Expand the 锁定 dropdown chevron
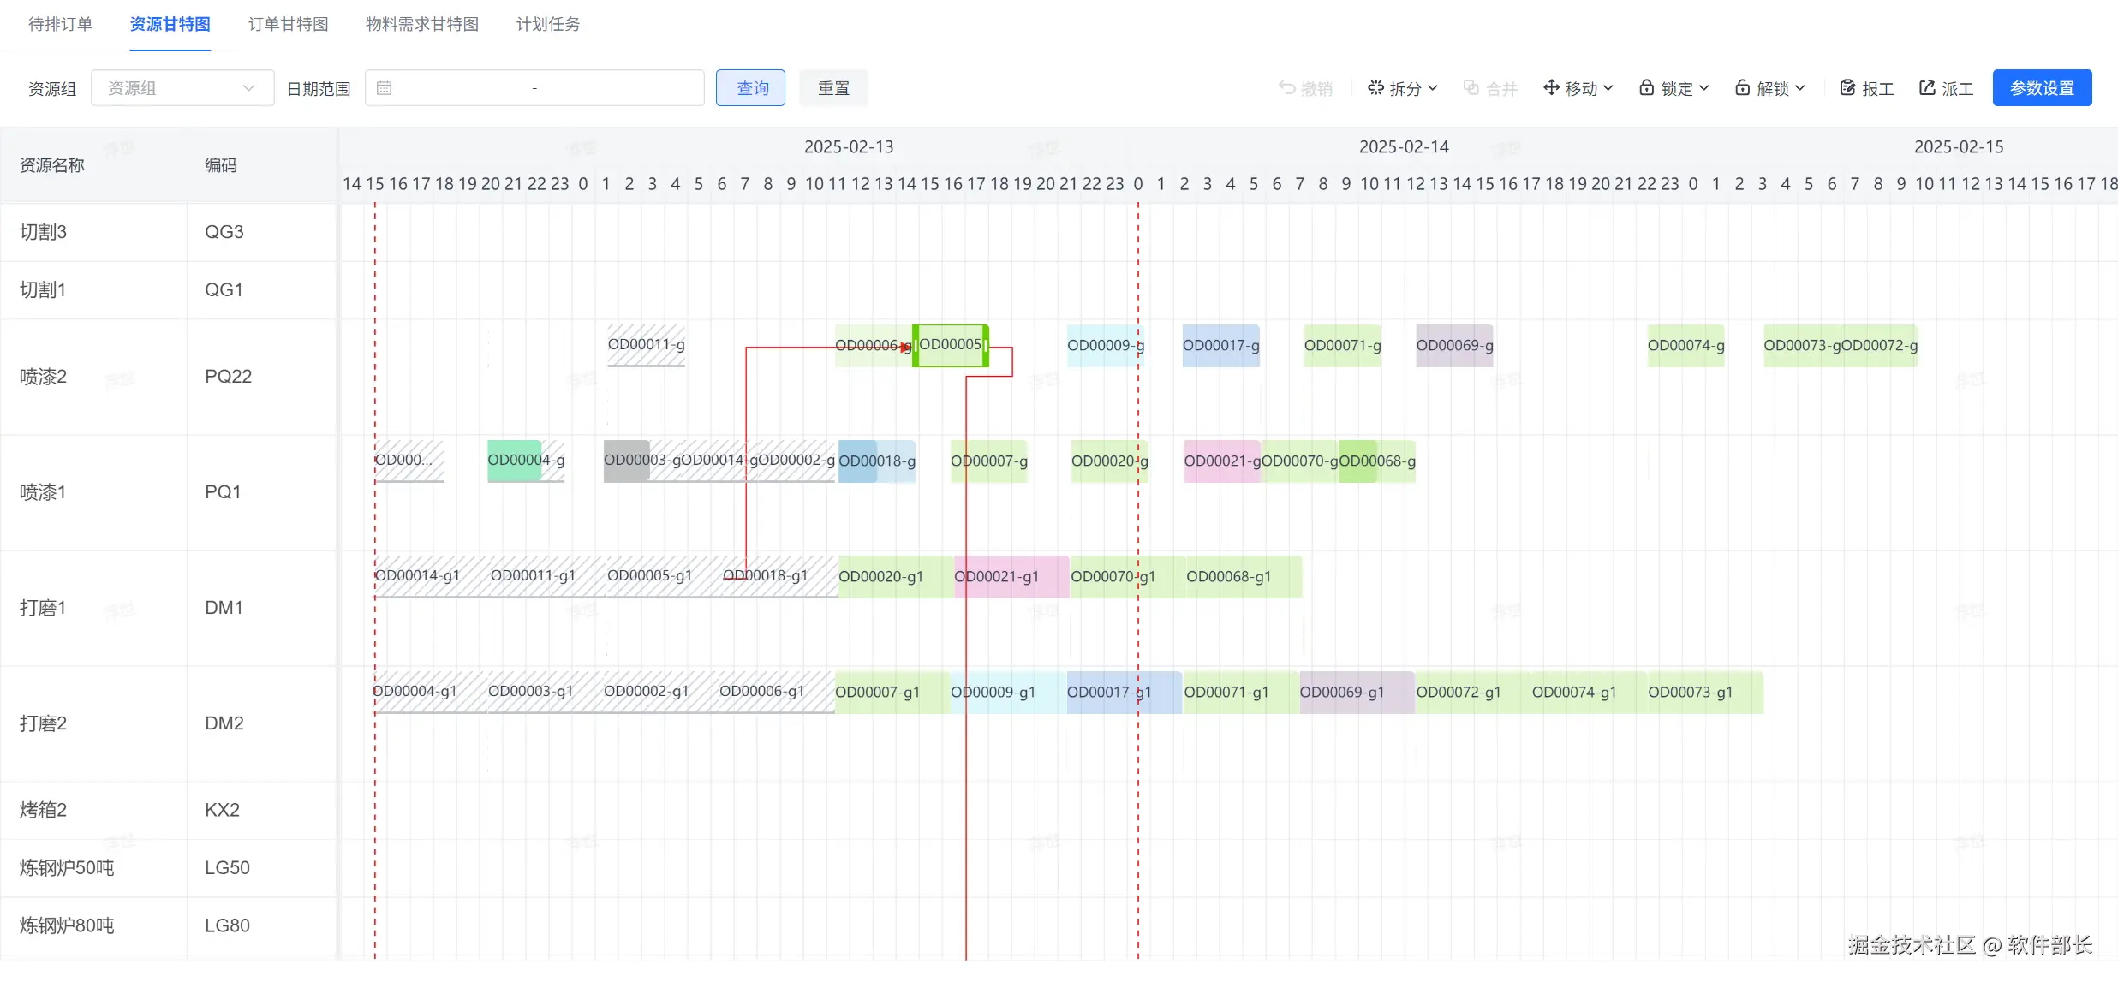This screenshot has height=982, width=2118. (x=1704, y=88)
